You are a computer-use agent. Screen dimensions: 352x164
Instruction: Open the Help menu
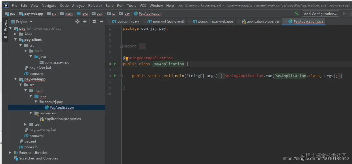pos(170,5)
